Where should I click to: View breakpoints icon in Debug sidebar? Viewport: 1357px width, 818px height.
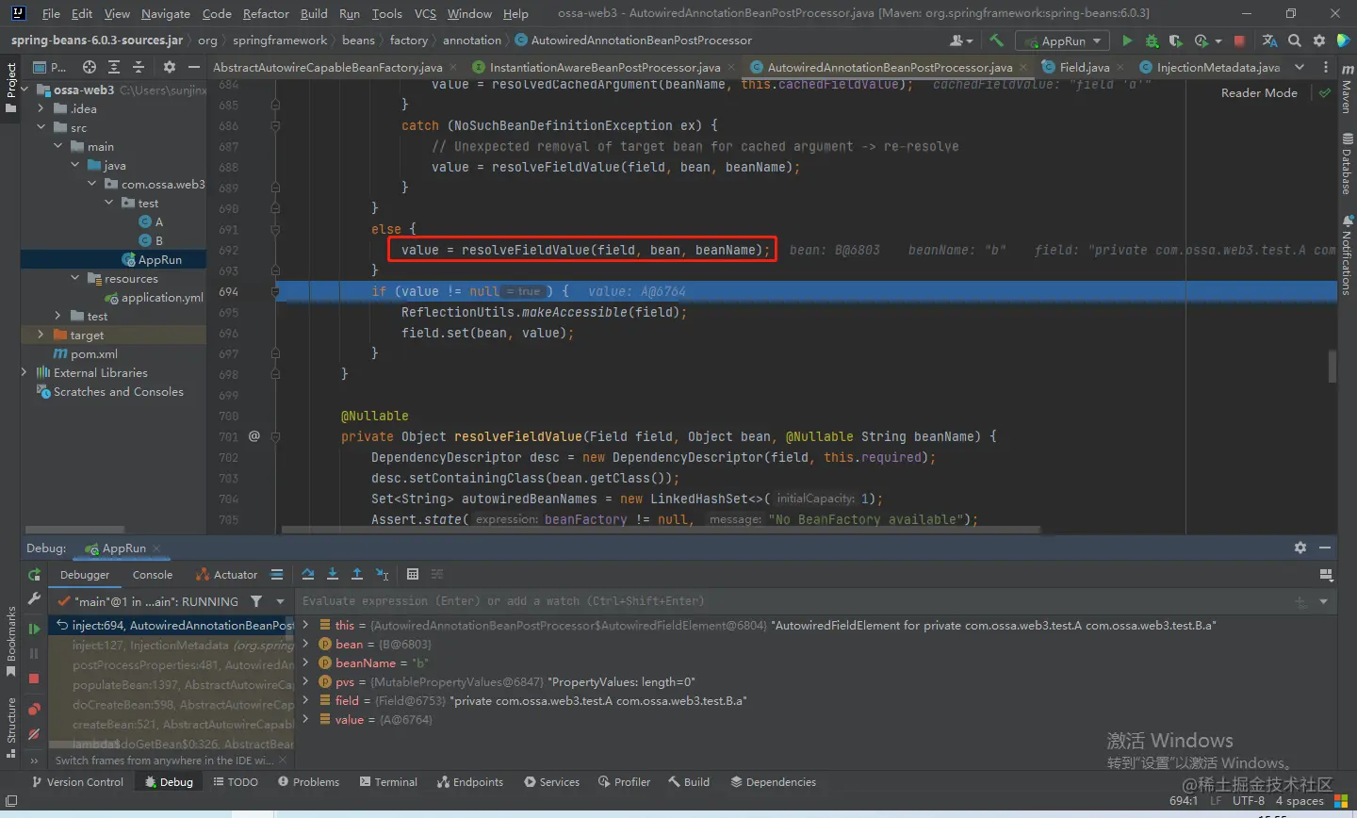[34, 709]
